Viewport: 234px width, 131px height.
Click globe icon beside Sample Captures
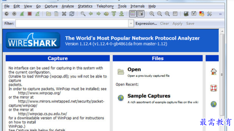pyautogui.click(x=121, y=98)
